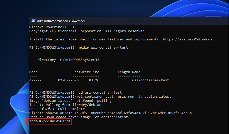Click the 'LastWriteTime' column header

tap(86, 72)
